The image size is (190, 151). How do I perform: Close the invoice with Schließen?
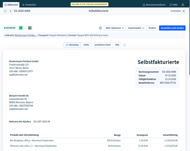[x=178, y=11]
